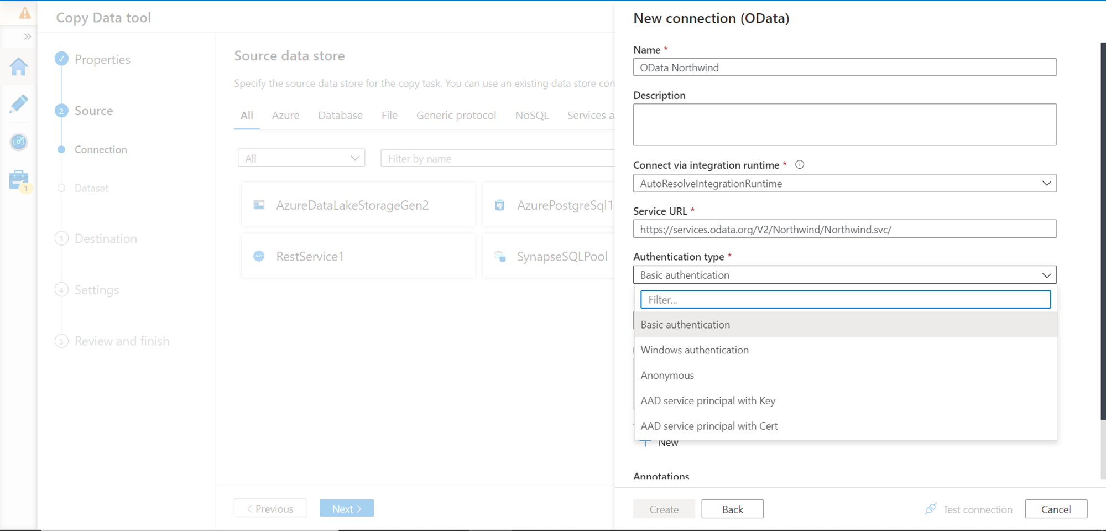Select the AzureDataLakeStorageGen2 connection tile

[358, 205]
